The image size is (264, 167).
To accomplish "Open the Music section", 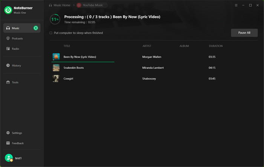I will [x=22, y=28].
